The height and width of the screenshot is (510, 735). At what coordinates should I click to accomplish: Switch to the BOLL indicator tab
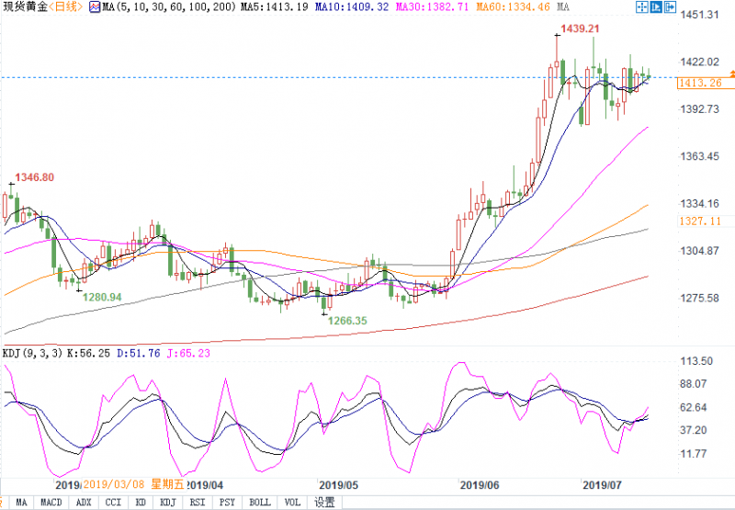(260, 503)
